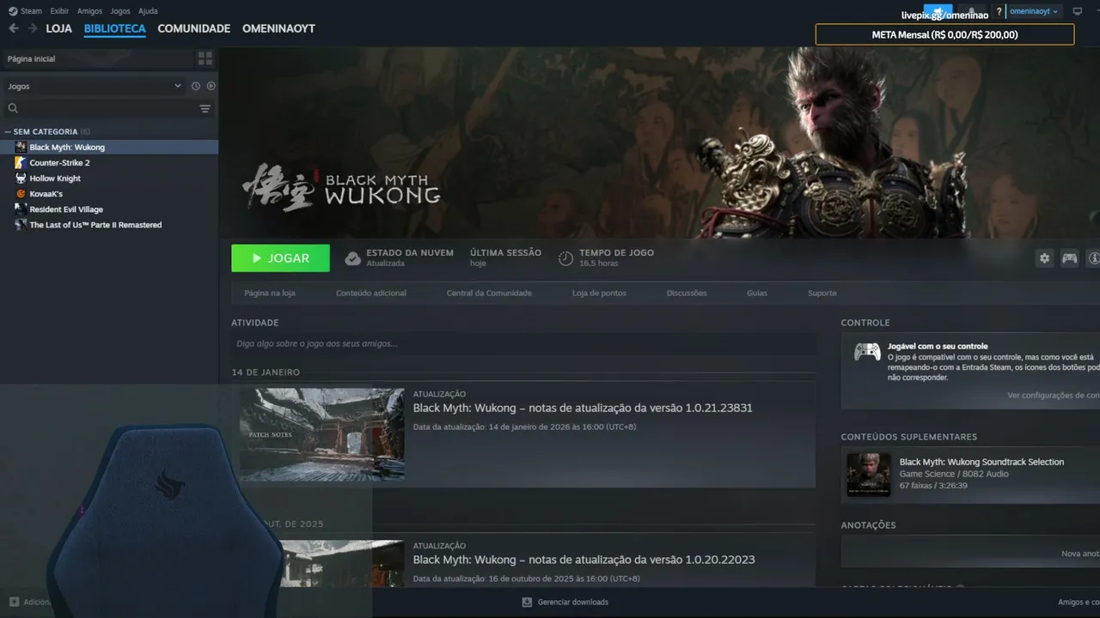Click the activity field 'Diga algo sobre o jogo'

[x=523, y=344]
